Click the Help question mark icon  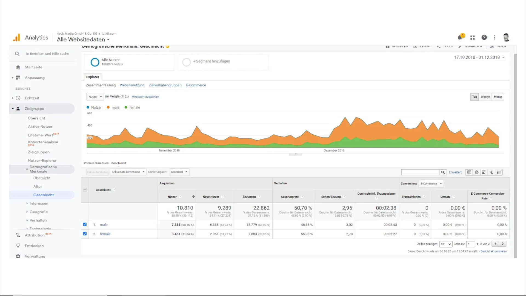pos(484,37)
